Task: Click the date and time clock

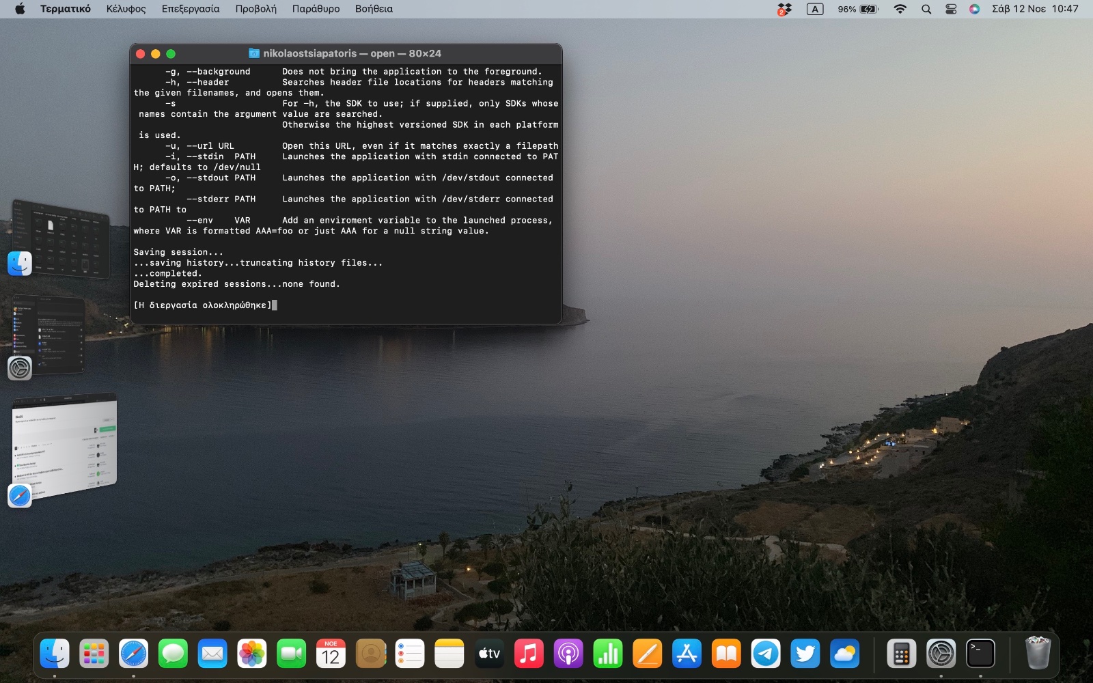Action: [1035, 9]
